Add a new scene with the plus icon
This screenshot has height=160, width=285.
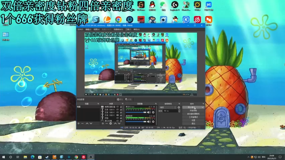(x=78, y=123)
